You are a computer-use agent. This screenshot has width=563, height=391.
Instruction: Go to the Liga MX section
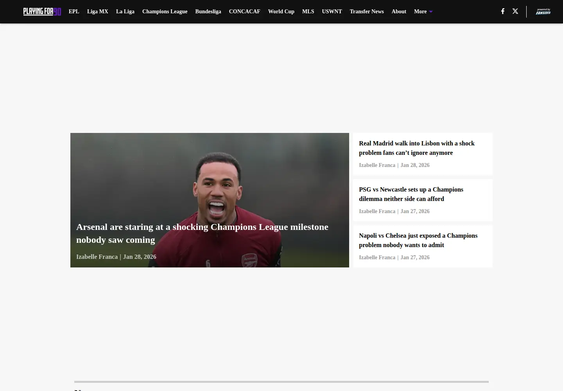tap(98, 12)
